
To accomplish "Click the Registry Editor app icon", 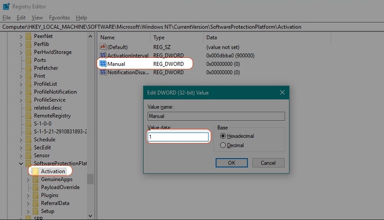I will (6, 6).
